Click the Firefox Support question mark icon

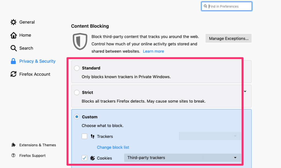coord(13,155)
